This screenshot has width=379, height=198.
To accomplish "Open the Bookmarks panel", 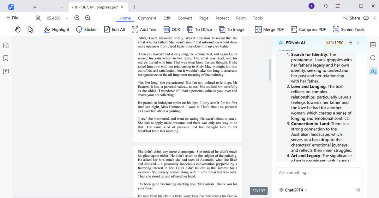I will [6, 58].
